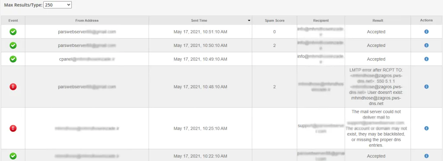
Task: View details icon for LMTP error row
Action: coord(426,87)
